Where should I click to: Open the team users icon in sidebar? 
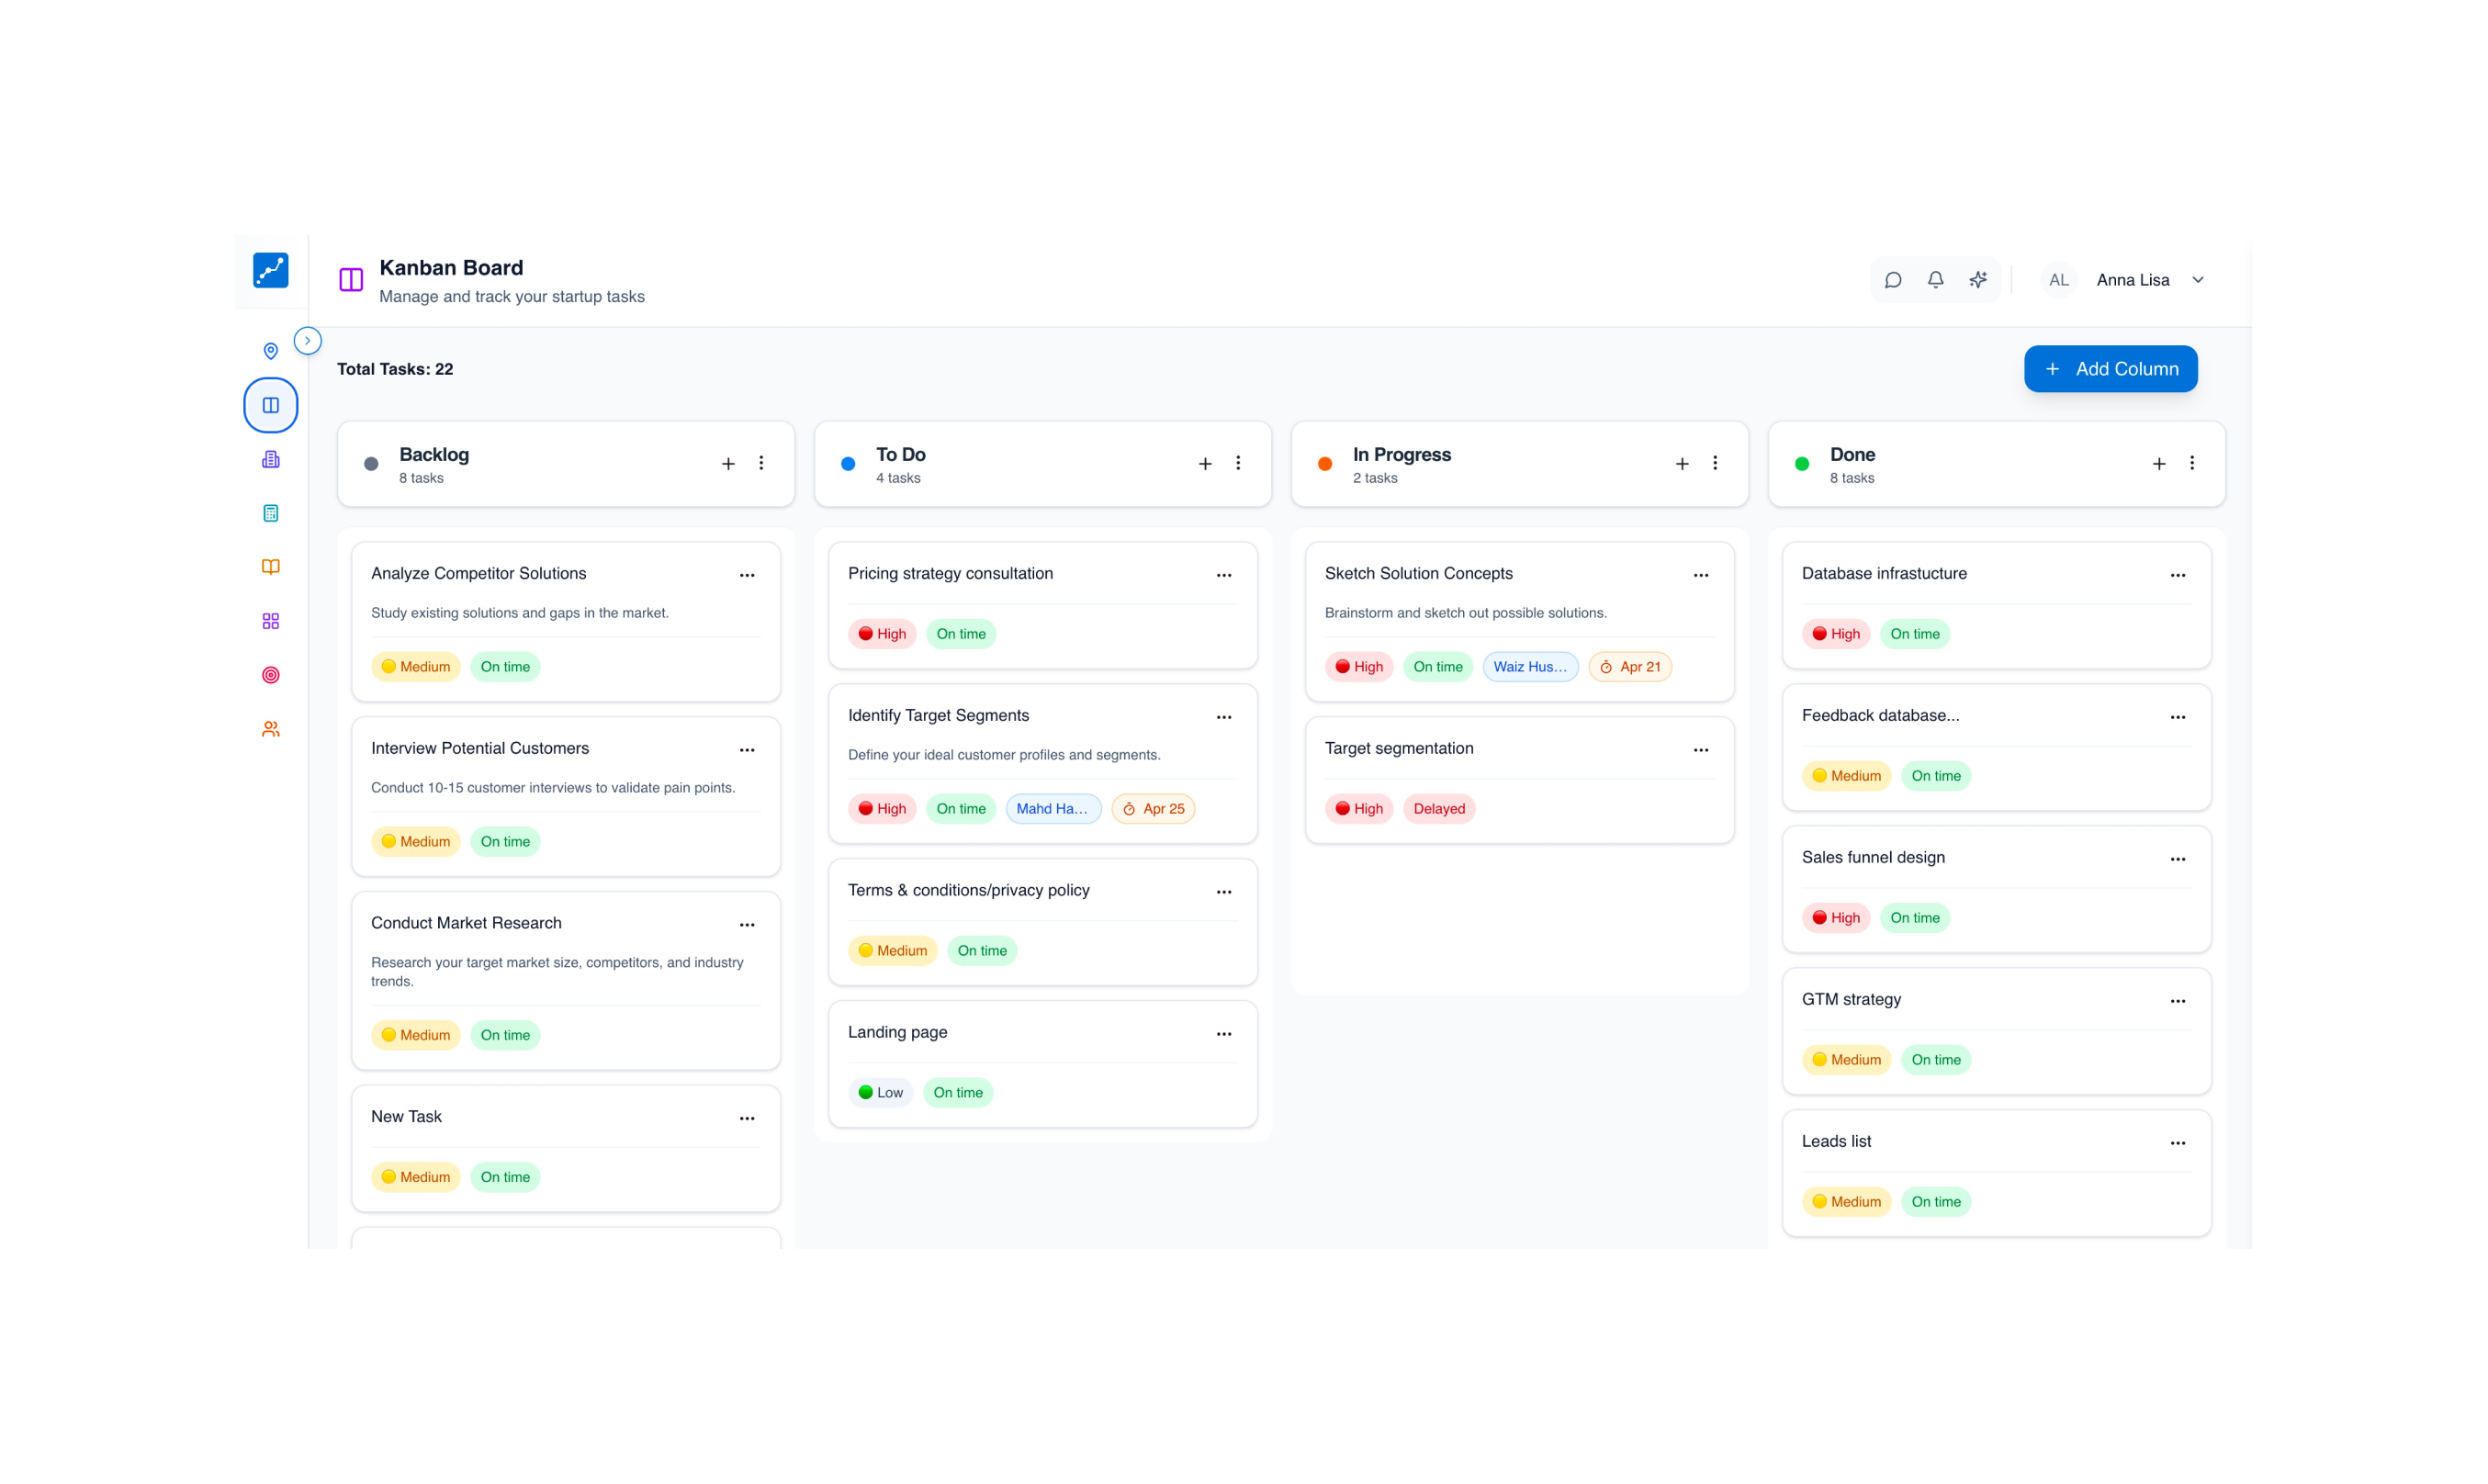[270, 729]
